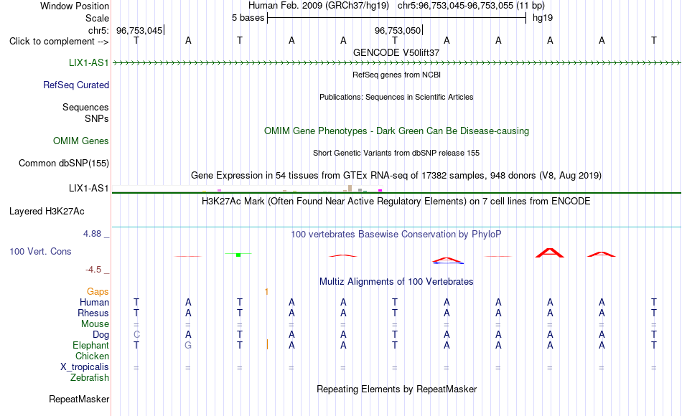The image size is (682, 416).
Task: Select the OMIM Genes track label
Action: 81,141
